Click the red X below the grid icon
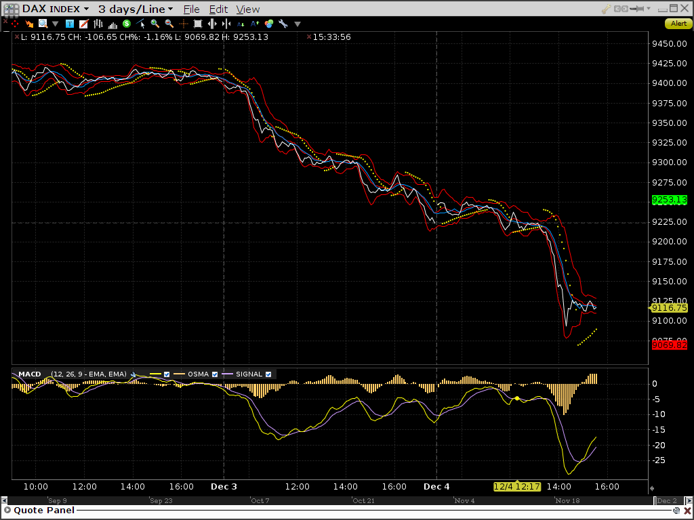694x520 pixels. (x=5, y=21)
